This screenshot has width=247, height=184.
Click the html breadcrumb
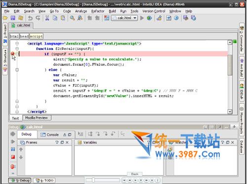tap(14, 36)
